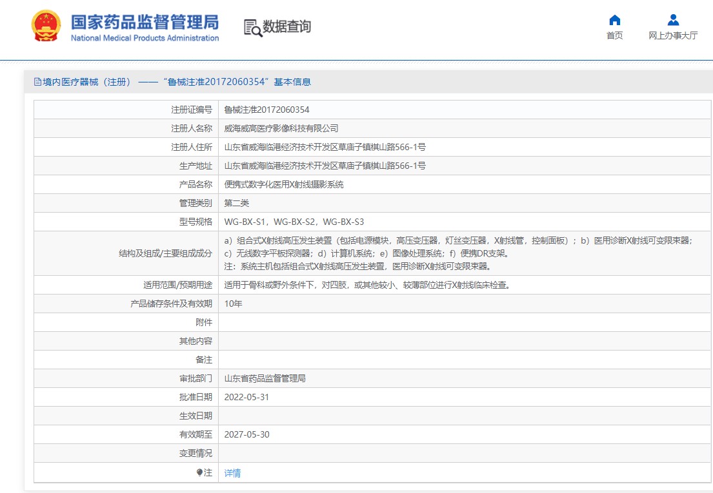Click registrant name 威海威高医疗影像科技有限公司

point(281,129)
